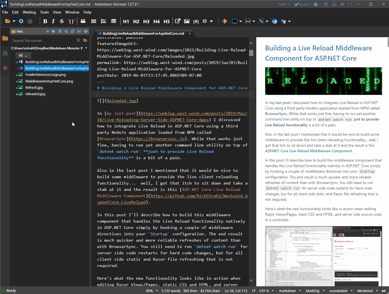Open the Weblog menu
The image size is (389, 294).
[x=29, y=12]
